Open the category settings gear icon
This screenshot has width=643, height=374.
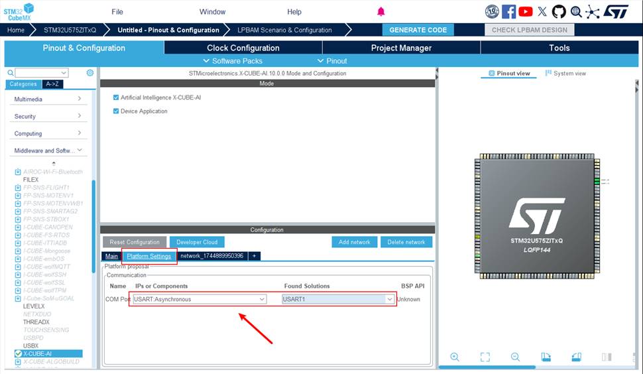pos(89,72)
